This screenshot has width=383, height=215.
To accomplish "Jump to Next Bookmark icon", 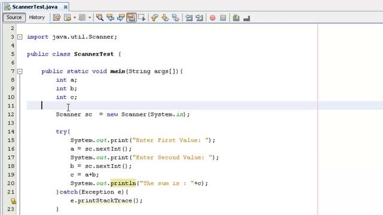I will (x=165, y=17).
